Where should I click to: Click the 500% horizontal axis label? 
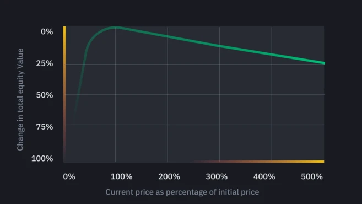312,177
